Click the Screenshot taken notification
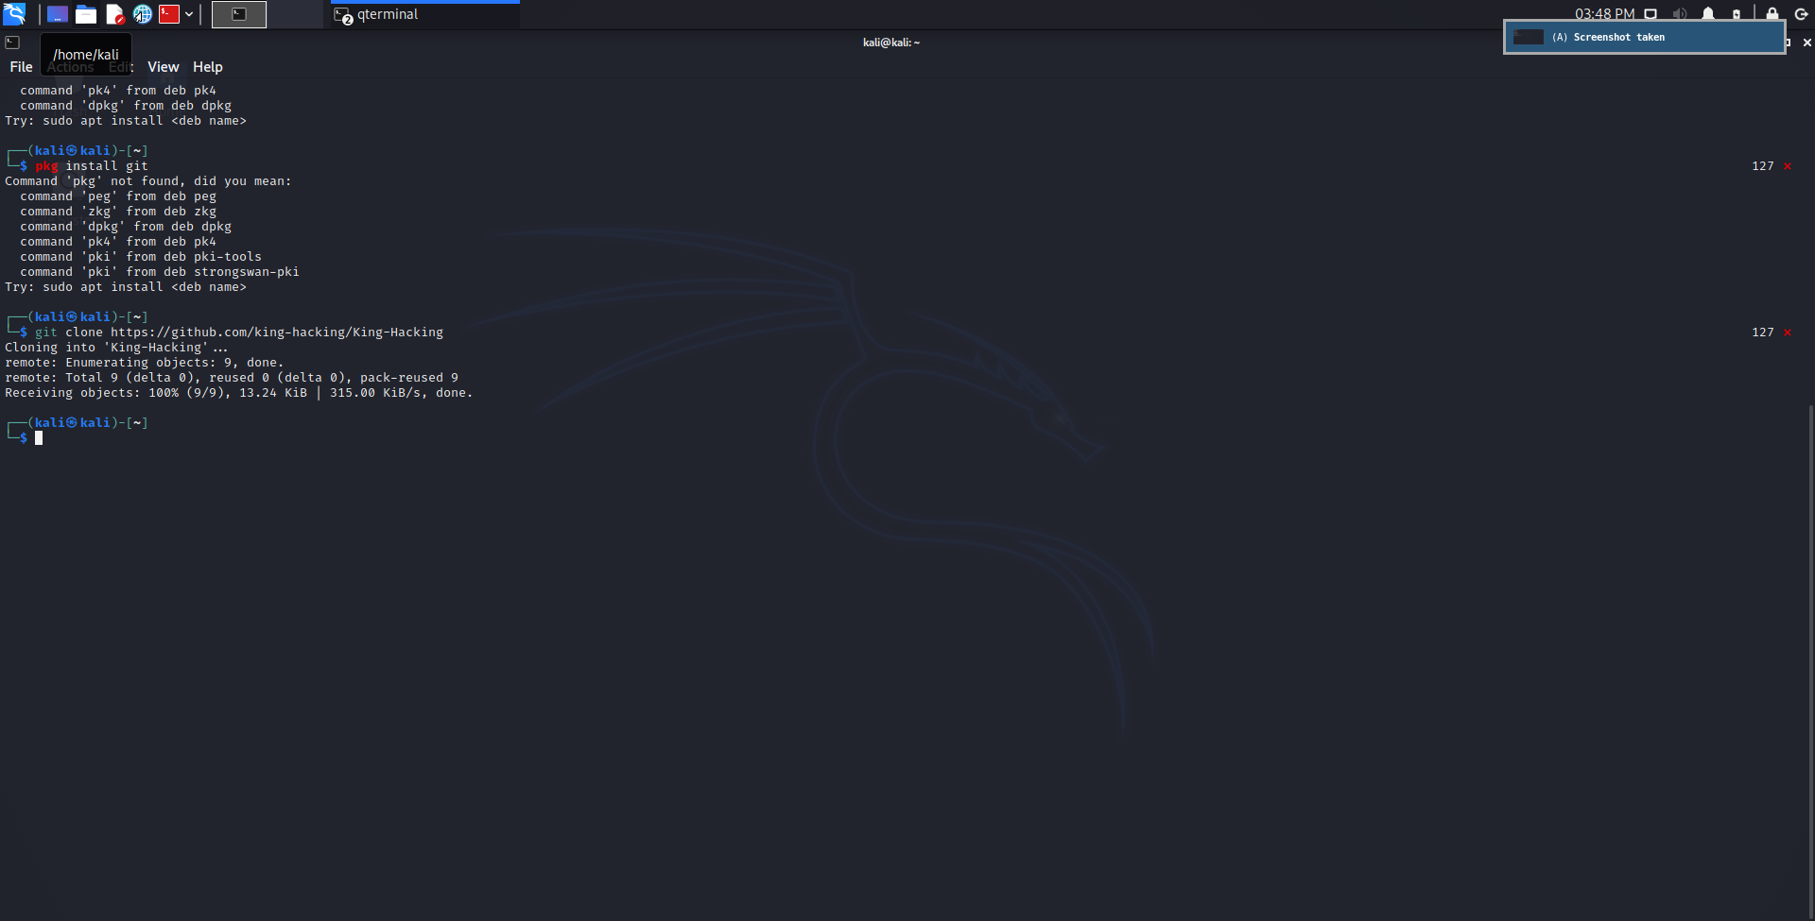Screen dimensions: 1815x921 (x=1643, y=38)
